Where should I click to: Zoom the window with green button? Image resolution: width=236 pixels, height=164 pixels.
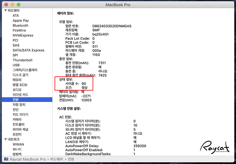pos(19,5)
